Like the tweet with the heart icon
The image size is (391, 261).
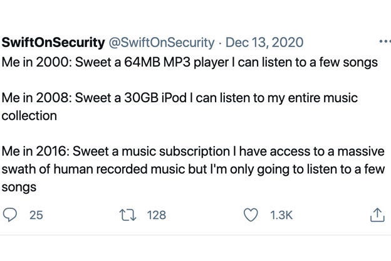tap(251, 215)
